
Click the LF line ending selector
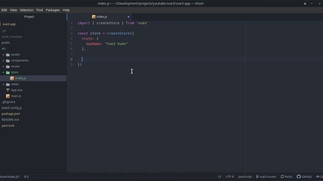(x=220, y=176)
